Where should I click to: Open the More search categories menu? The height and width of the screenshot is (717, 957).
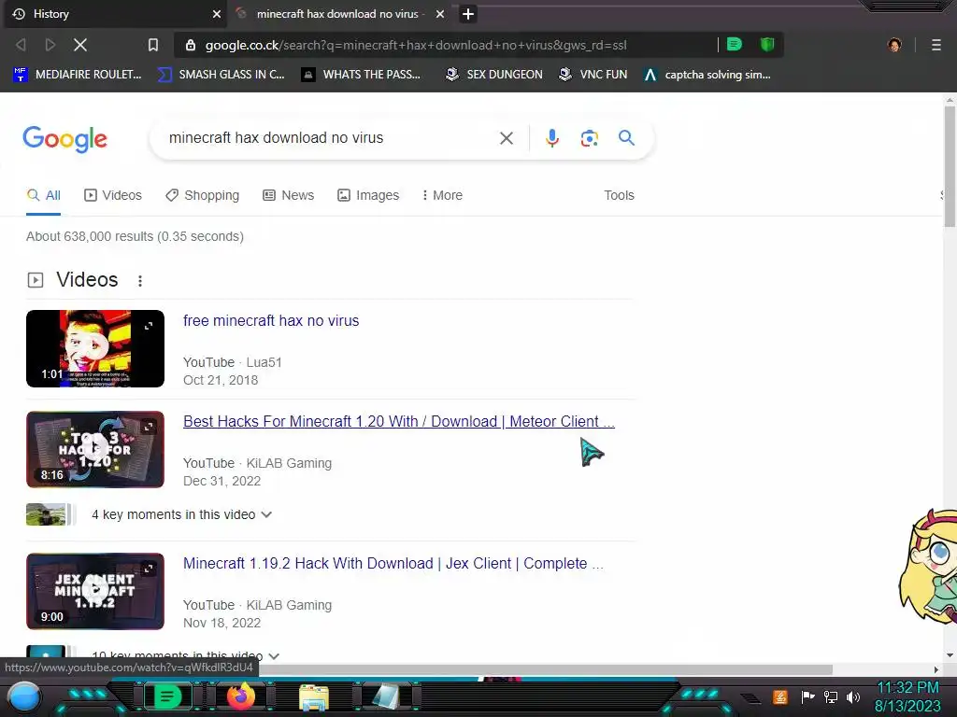click(x=442, y=195)
